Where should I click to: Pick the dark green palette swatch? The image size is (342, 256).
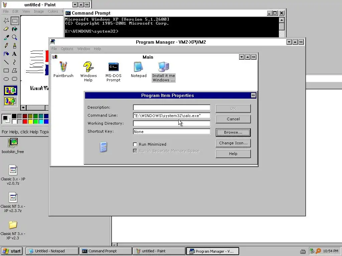click(x=35, y=116)
